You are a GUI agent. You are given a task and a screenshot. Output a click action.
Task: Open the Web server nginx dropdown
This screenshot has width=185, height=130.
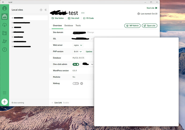(78, 45)
